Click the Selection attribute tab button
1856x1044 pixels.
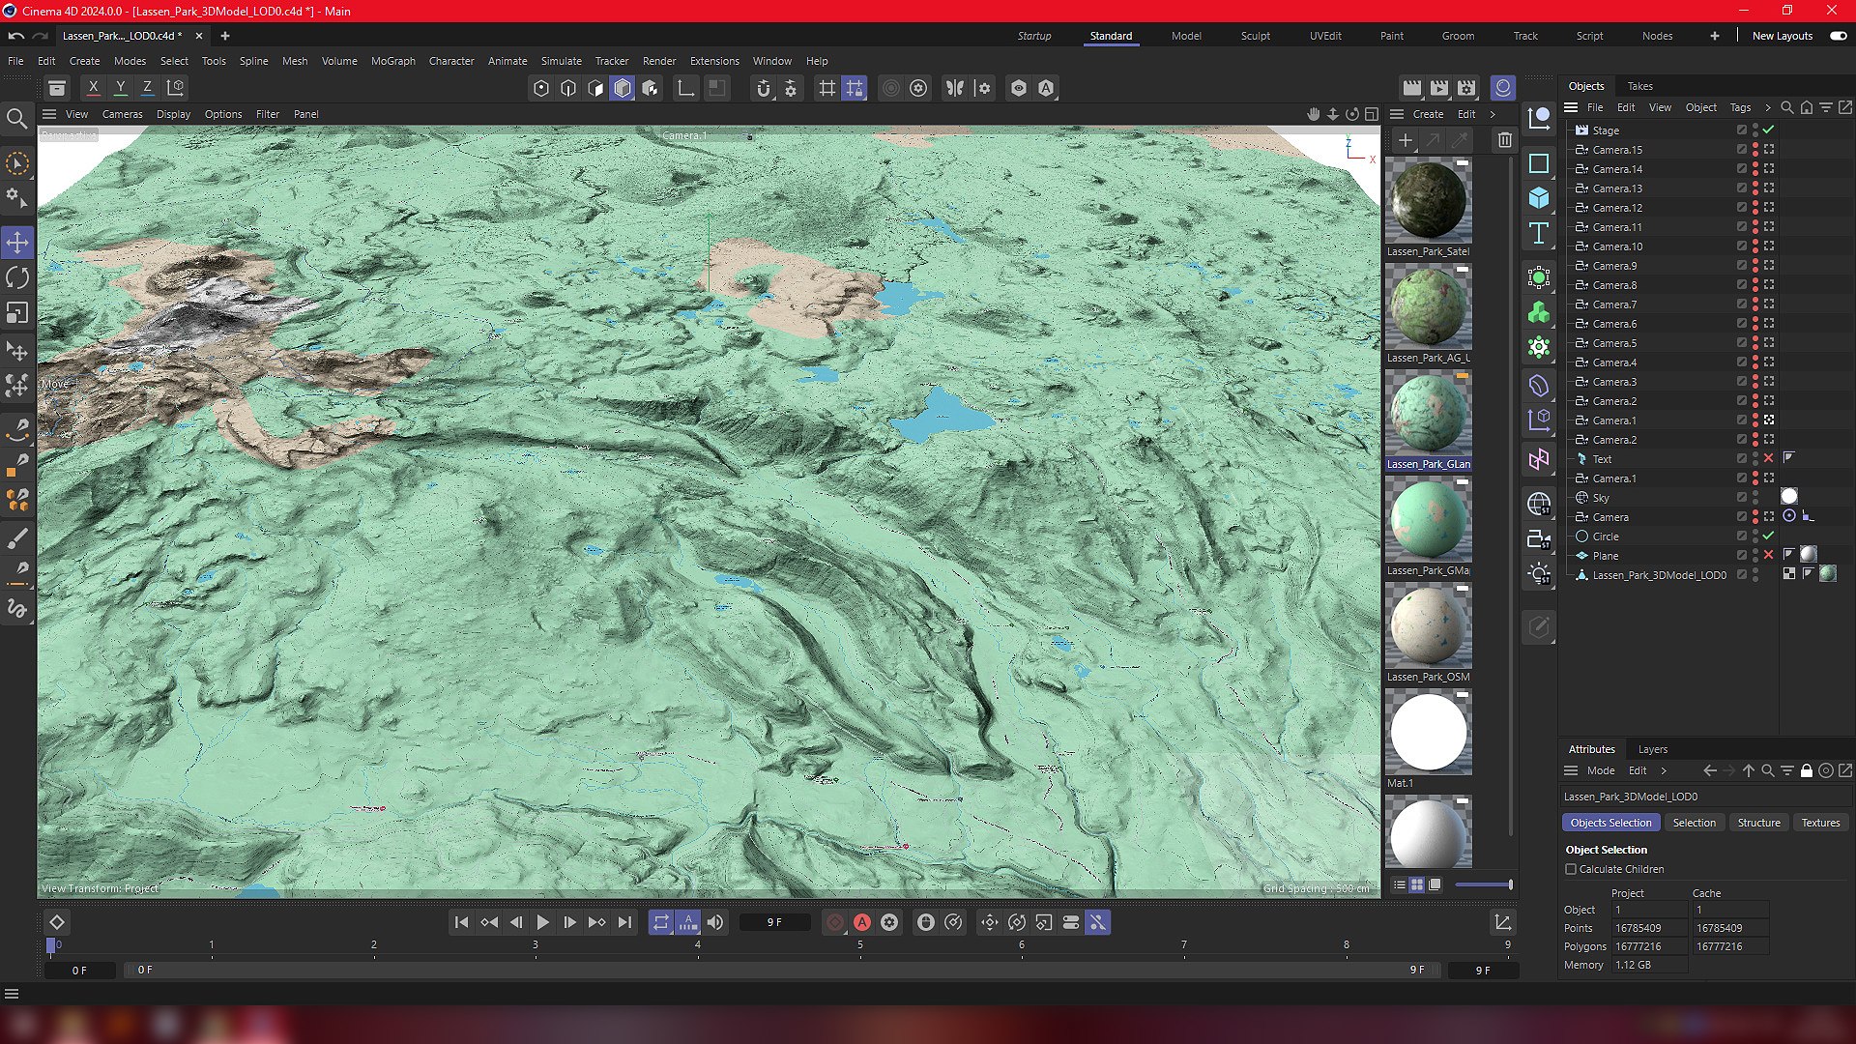coord(1694,823)
